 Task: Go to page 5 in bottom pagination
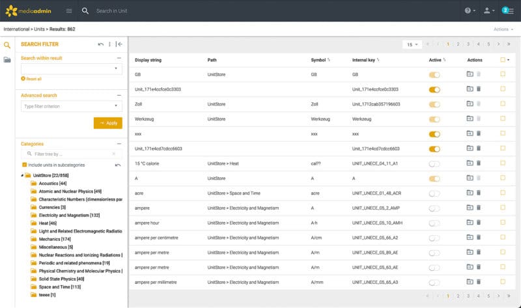point(488,296)
